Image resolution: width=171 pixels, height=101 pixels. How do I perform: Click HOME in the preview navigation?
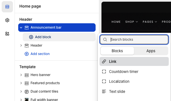(116, 22)
